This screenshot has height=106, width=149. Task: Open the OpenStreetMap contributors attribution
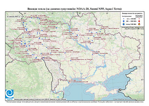point(128,99)
